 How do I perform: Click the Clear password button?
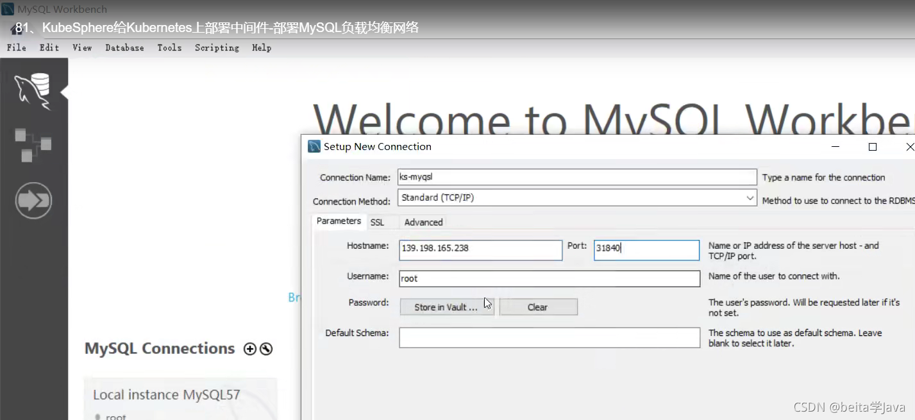point(538,307)
